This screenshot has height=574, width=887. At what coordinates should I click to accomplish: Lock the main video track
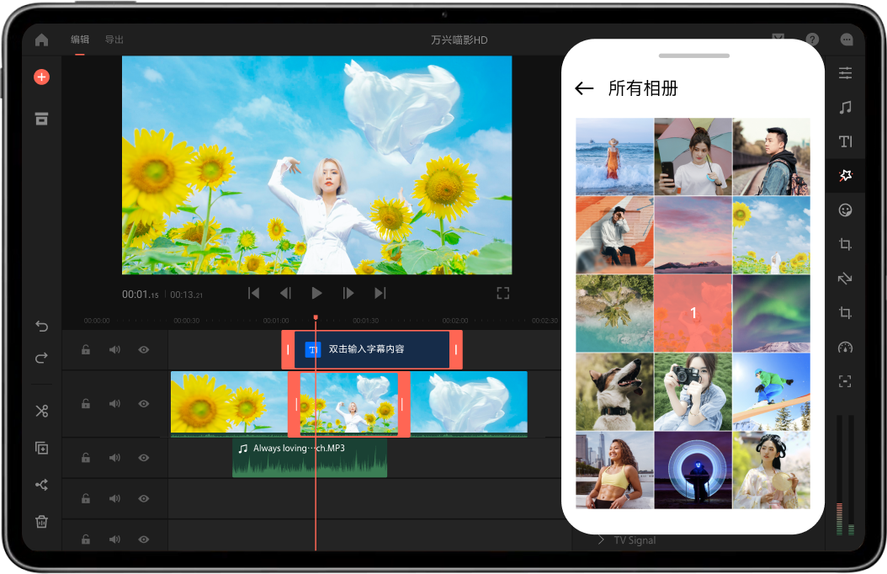tap(85, 404)
